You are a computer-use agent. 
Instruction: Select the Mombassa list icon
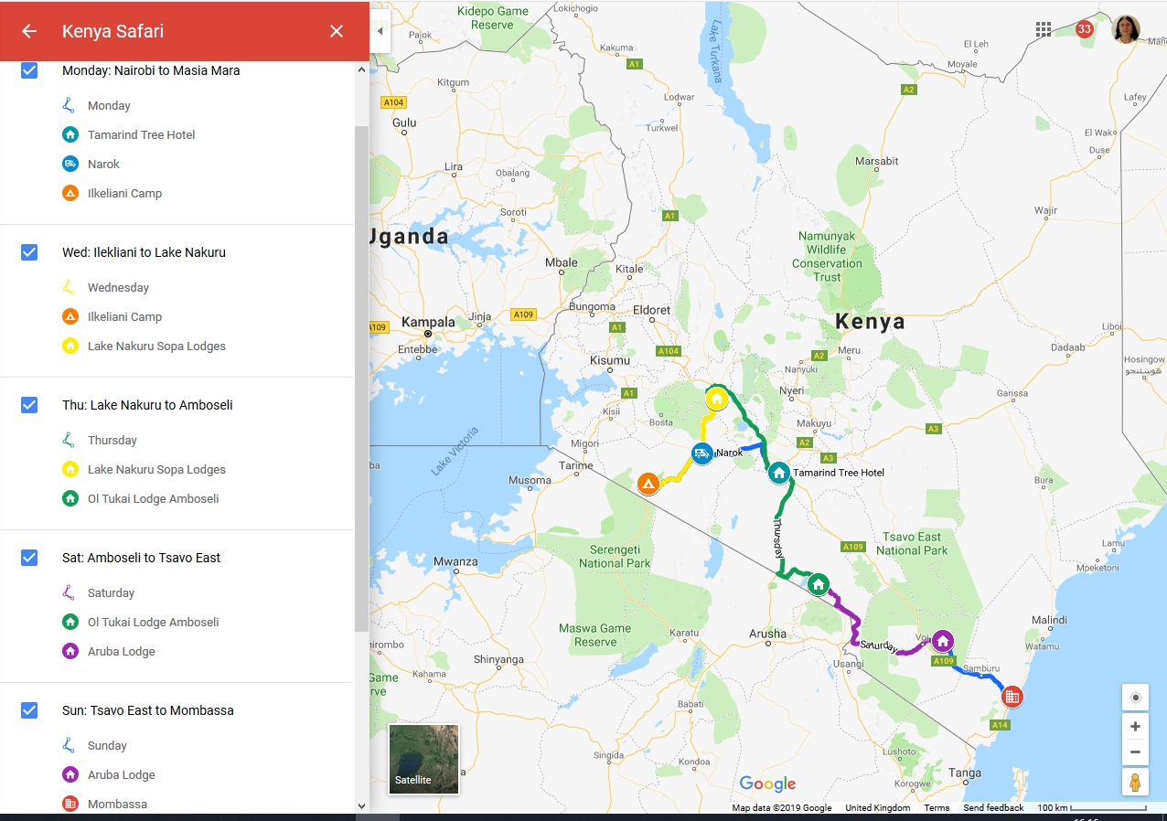[70, 804]
